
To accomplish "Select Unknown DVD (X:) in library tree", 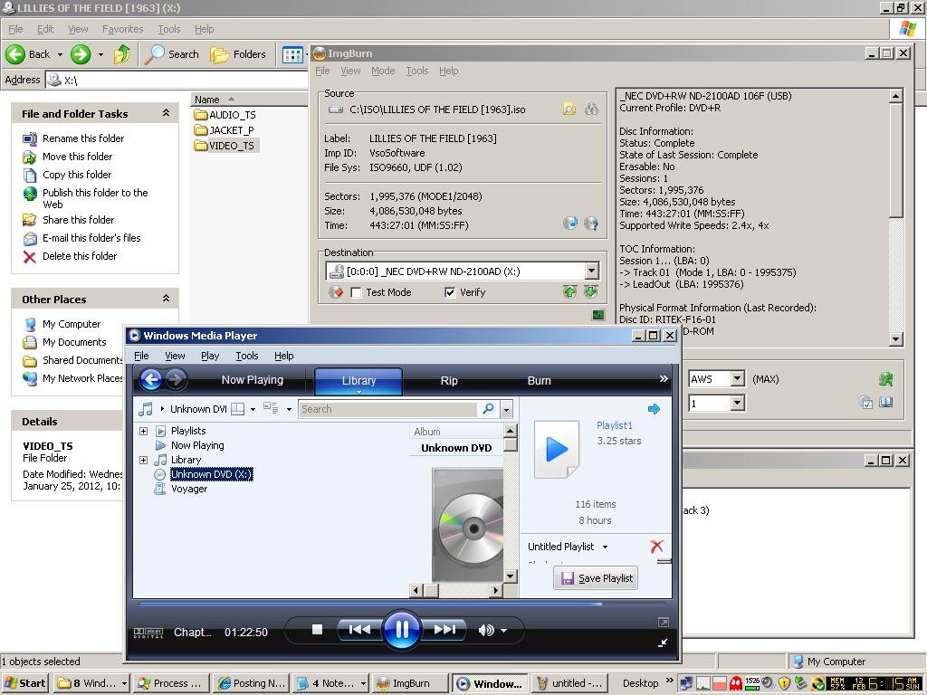I will [211, 474].
